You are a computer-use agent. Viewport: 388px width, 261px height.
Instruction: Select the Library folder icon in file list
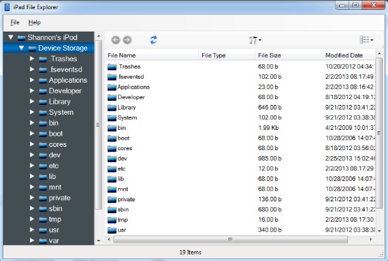(x=112, y=108)
